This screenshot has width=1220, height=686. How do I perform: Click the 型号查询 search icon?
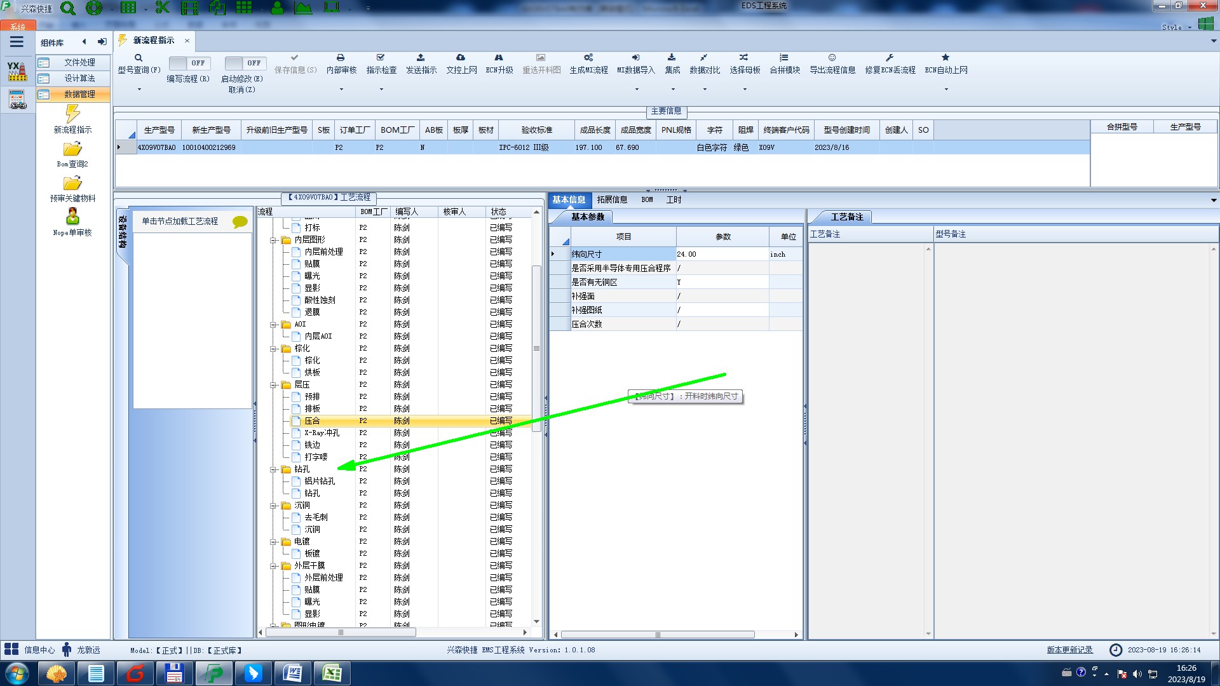pyautogui.click(x=138, y=58)
